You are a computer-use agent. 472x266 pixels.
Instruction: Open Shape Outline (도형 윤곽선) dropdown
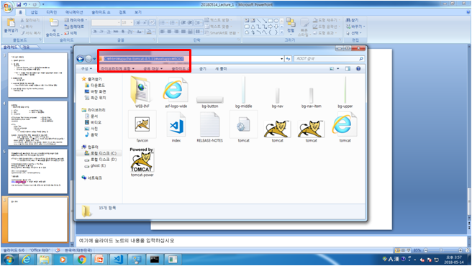pos(327,27)
